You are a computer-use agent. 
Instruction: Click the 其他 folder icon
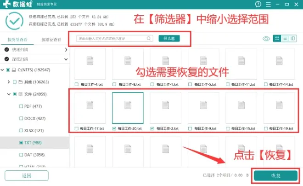(x=21, y=82)
